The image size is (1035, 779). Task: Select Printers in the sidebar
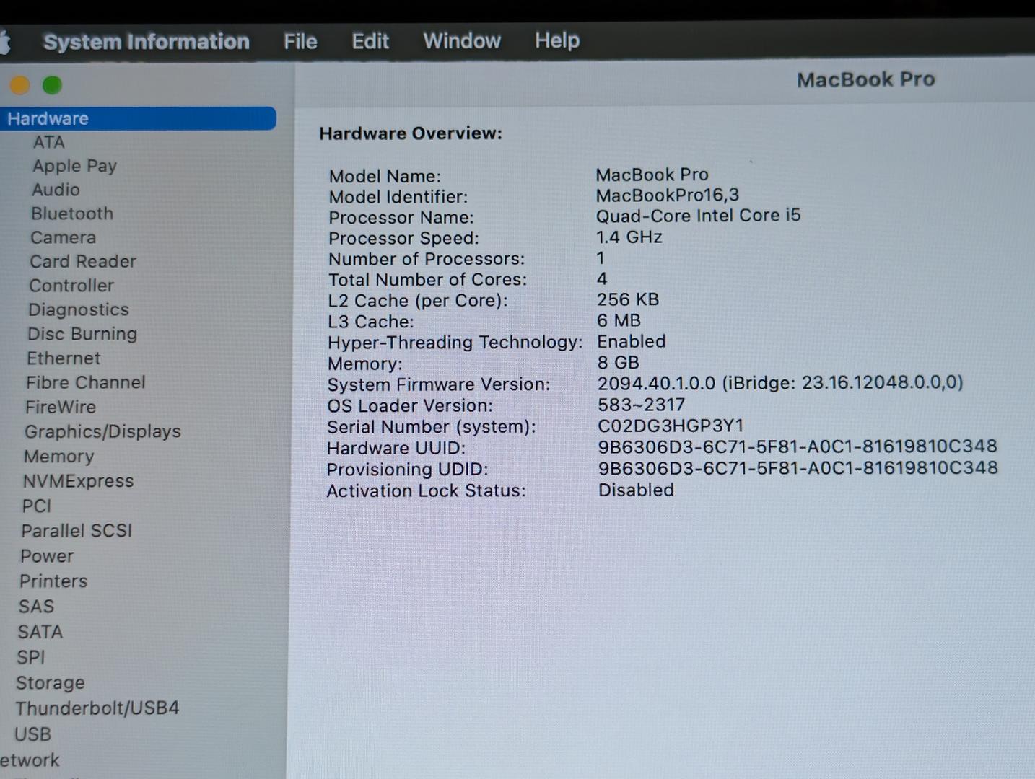(53, 581)
